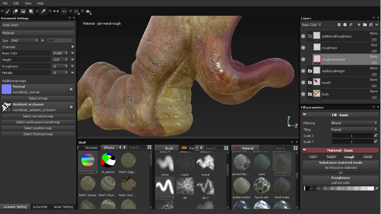Select the eyedropper material picker tool
Image resolution: width=381 pixels, height=214 pixels.
tap(43, 11)
